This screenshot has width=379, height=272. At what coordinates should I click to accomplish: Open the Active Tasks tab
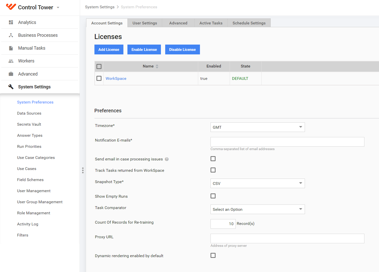click(x=211, y=23)
